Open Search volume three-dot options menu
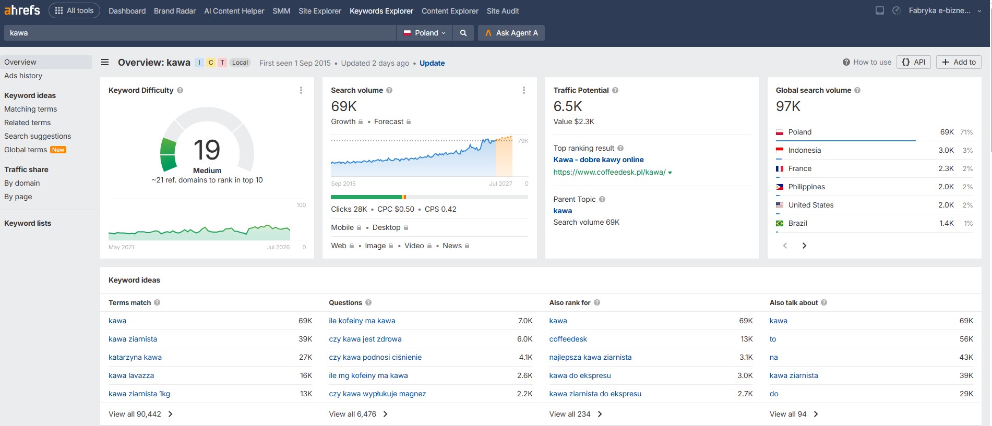This screenshot has height=426, width=992. click(524, 90)
